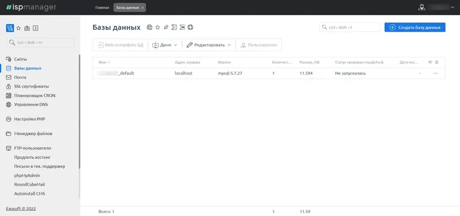Screen dimensions: 460x216
Task: Click the SSL lock icon
Action: click(9, 87)
